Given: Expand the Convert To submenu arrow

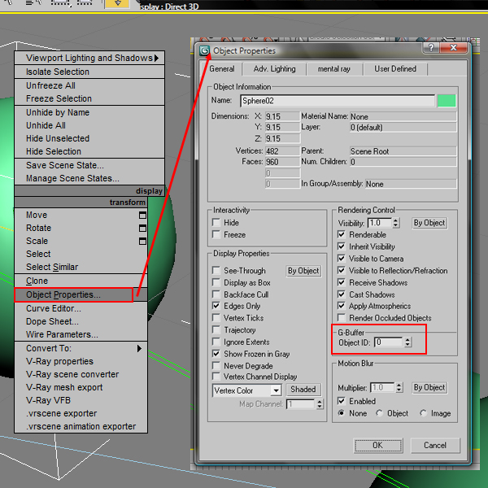Looking at the screenshot, I should (x=140, y=349).
